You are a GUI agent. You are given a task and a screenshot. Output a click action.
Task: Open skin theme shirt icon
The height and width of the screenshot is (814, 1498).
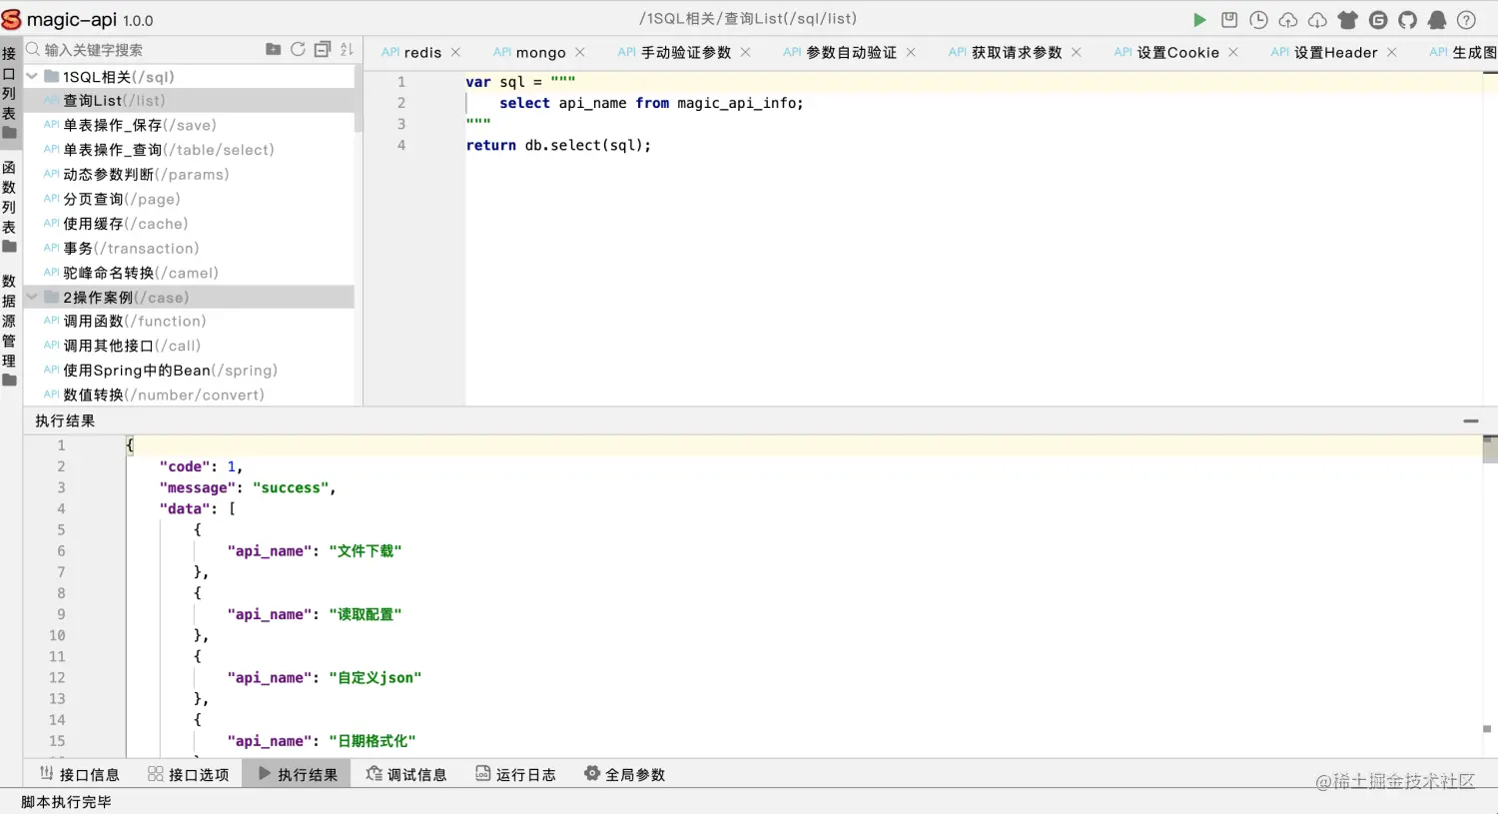pos(1348,20)
